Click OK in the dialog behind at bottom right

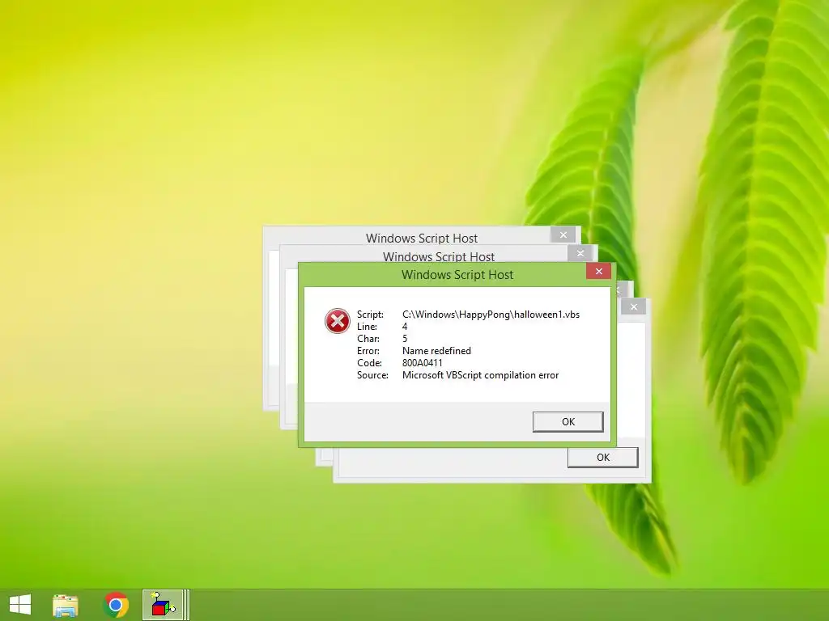pyautogui.click(x=602, y=458)
